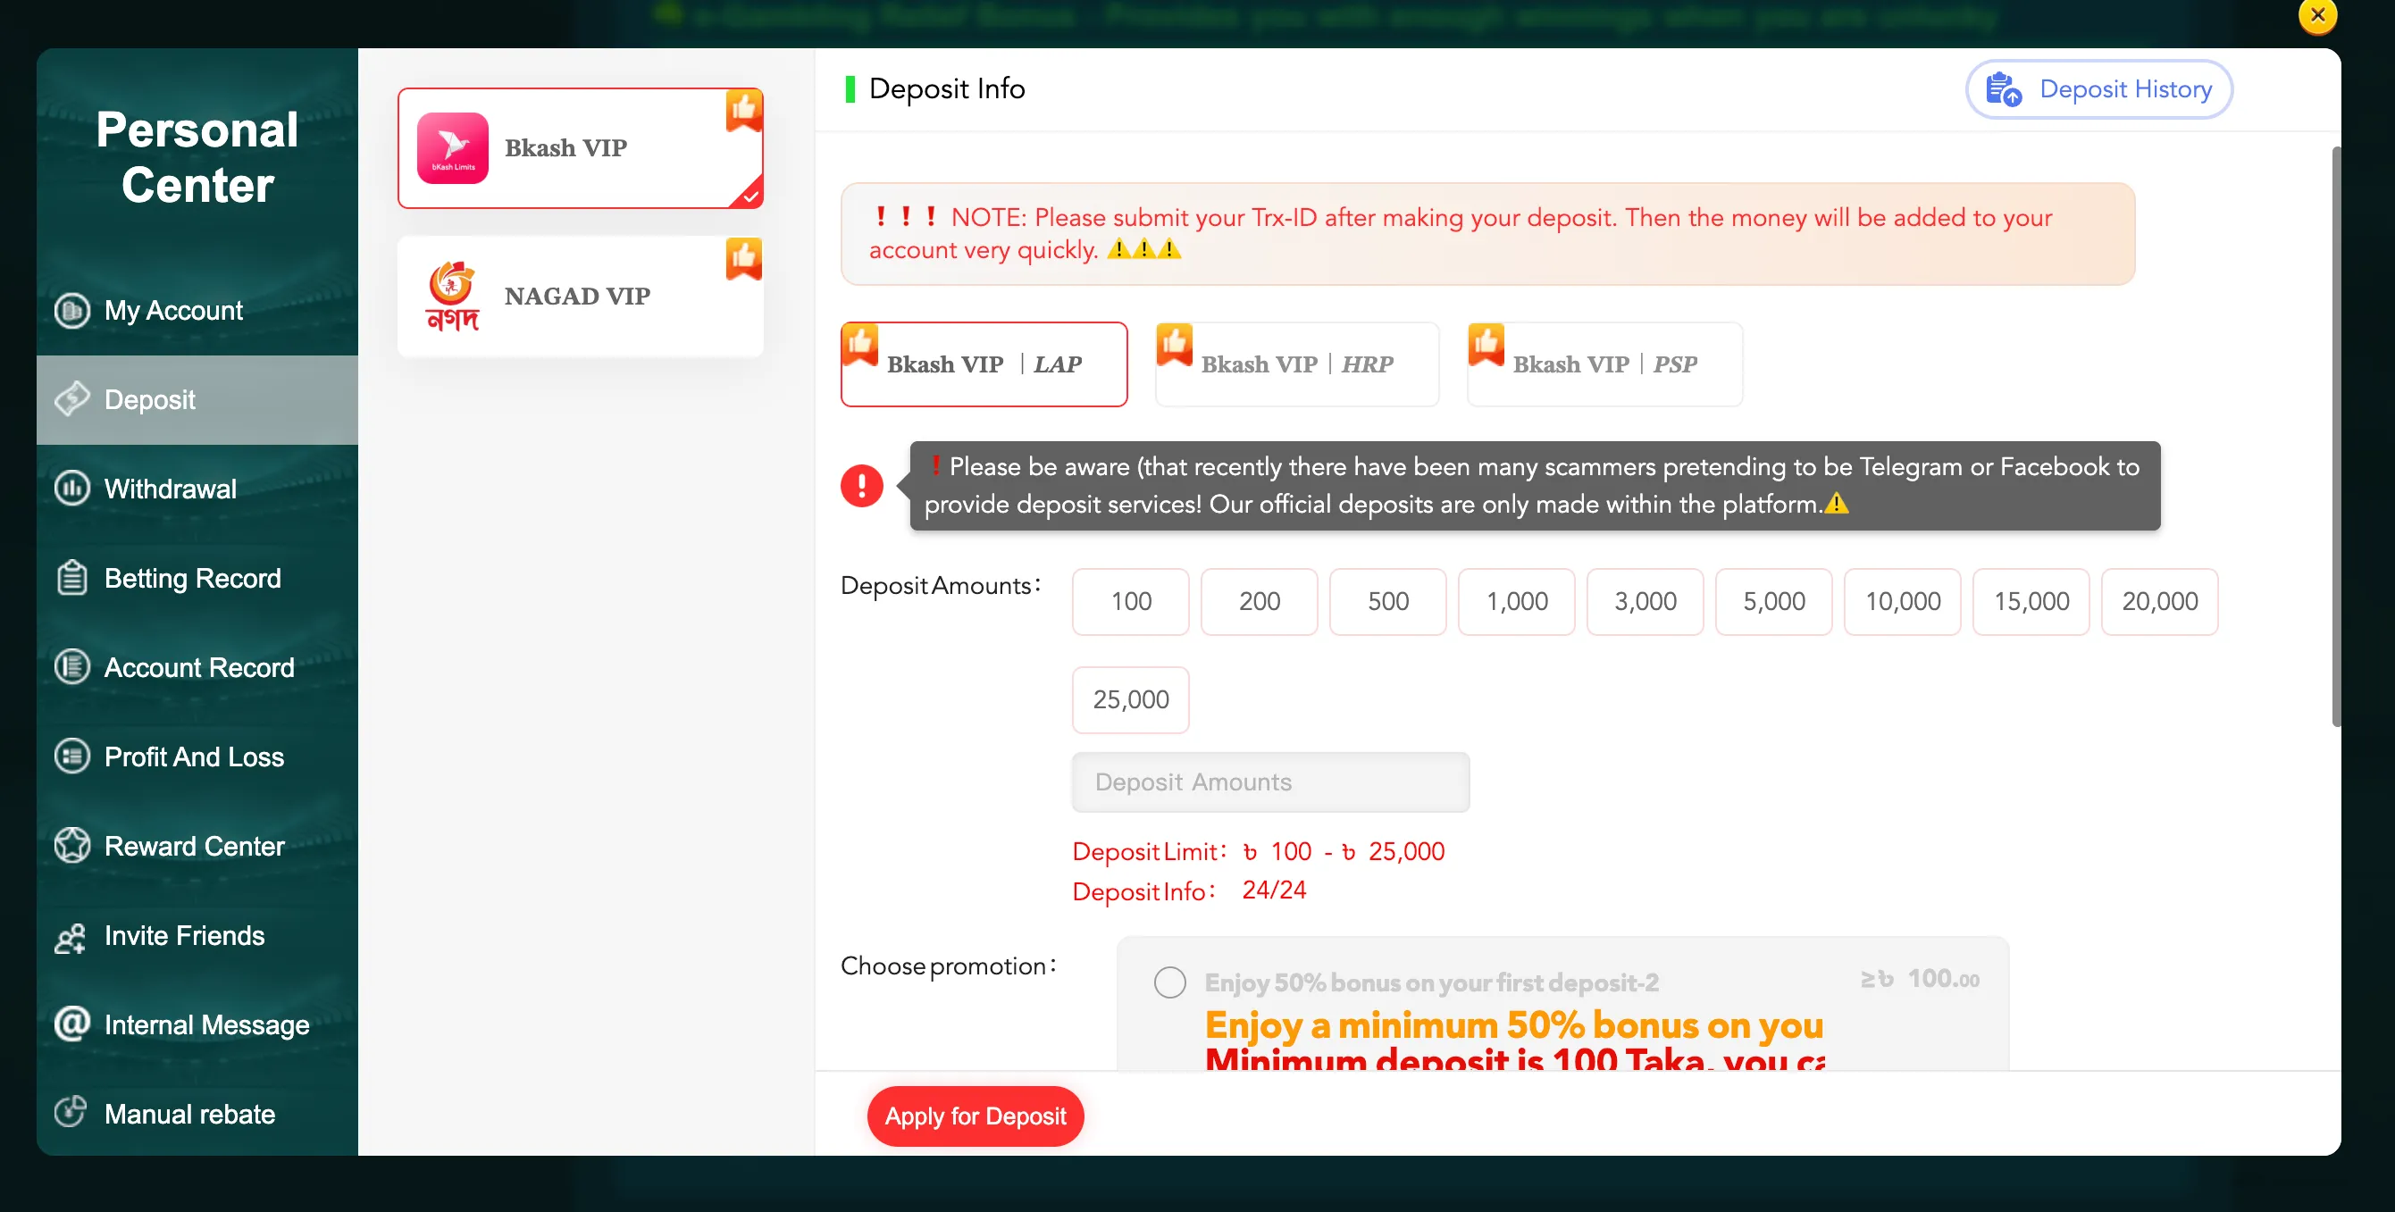Click the Profit And Loss icon
This screenshot has width=2395, height=1212.
[71, 756]
